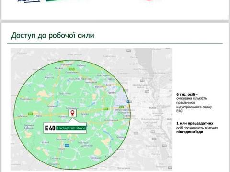230x172 pixels.
Task: Click the "Київ" city label on map
Action: coord(152,108)
